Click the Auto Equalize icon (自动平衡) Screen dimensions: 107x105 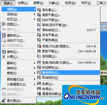pos(39,35)
